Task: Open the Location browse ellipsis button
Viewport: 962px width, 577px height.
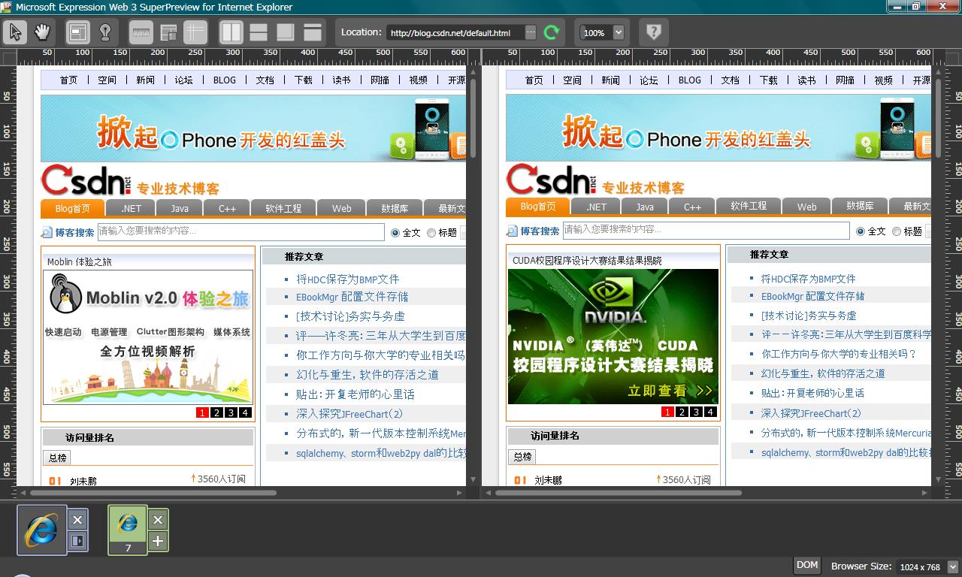Action: tap(531, 32)
